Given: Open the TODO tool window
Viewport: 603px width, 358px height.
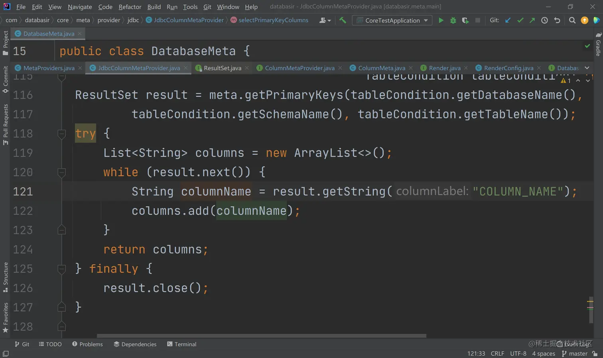Looking at the screenshot, I should point(50,344).
